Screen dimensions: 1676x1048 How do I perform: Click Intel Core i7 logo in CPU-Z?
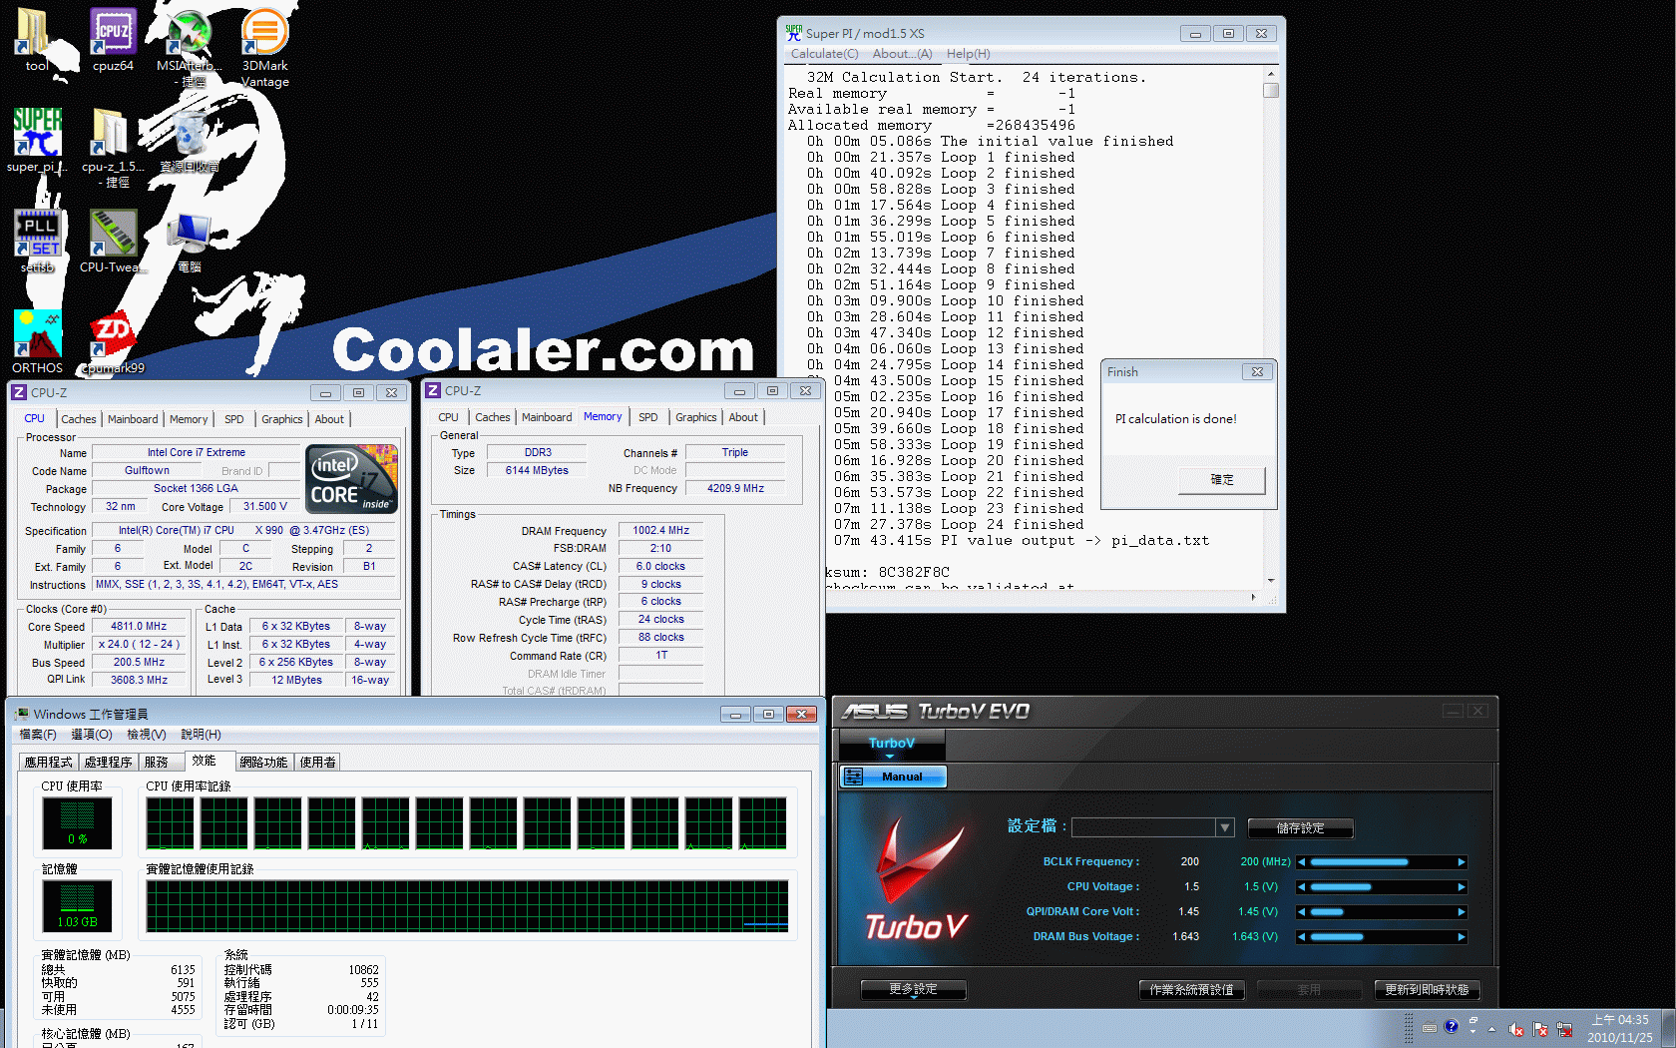coord(352,479)
